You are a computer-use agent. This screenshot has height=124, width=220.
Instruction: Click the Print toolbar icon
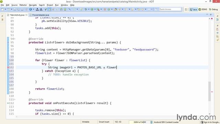pyautogui.click(x=22, y=9)
